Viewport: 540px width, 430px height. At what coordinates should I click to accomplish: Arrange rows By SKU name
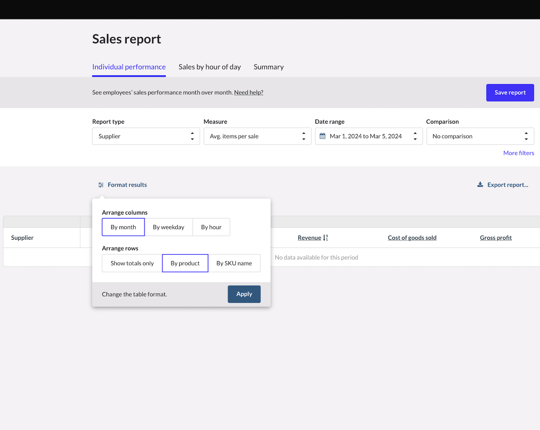234,263
